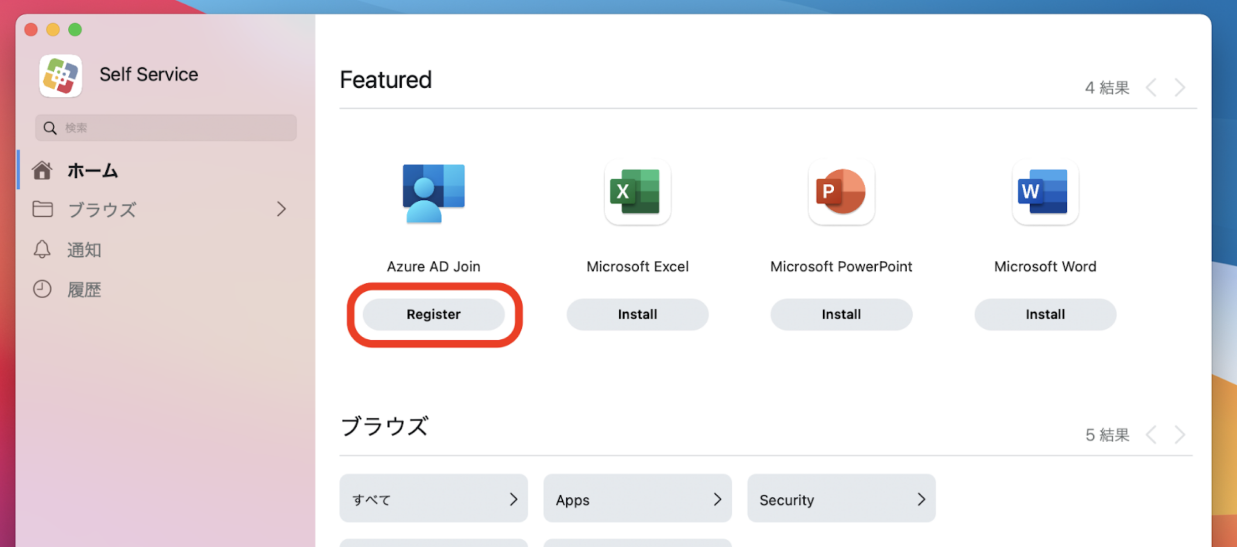Open the Apps category
Screen dimensions: 1237x547
pos(637,499)
